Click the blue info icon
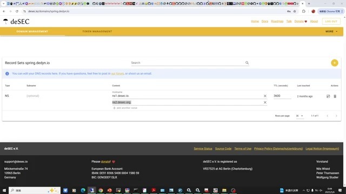 point(7,74)
